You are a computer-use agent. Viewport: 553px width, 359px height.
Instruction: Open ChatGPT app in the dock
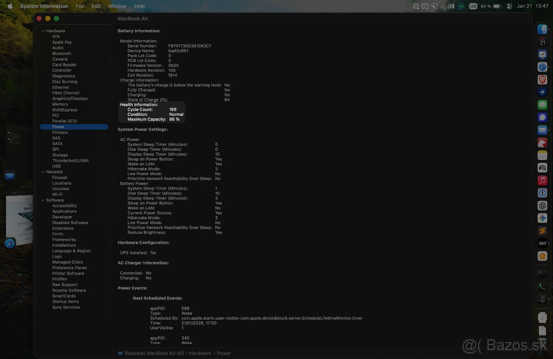pyautogui.click(x=542, y=206)
